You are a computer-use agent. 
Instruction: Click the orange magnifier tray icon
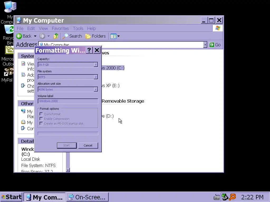click(x=232, y=197)
